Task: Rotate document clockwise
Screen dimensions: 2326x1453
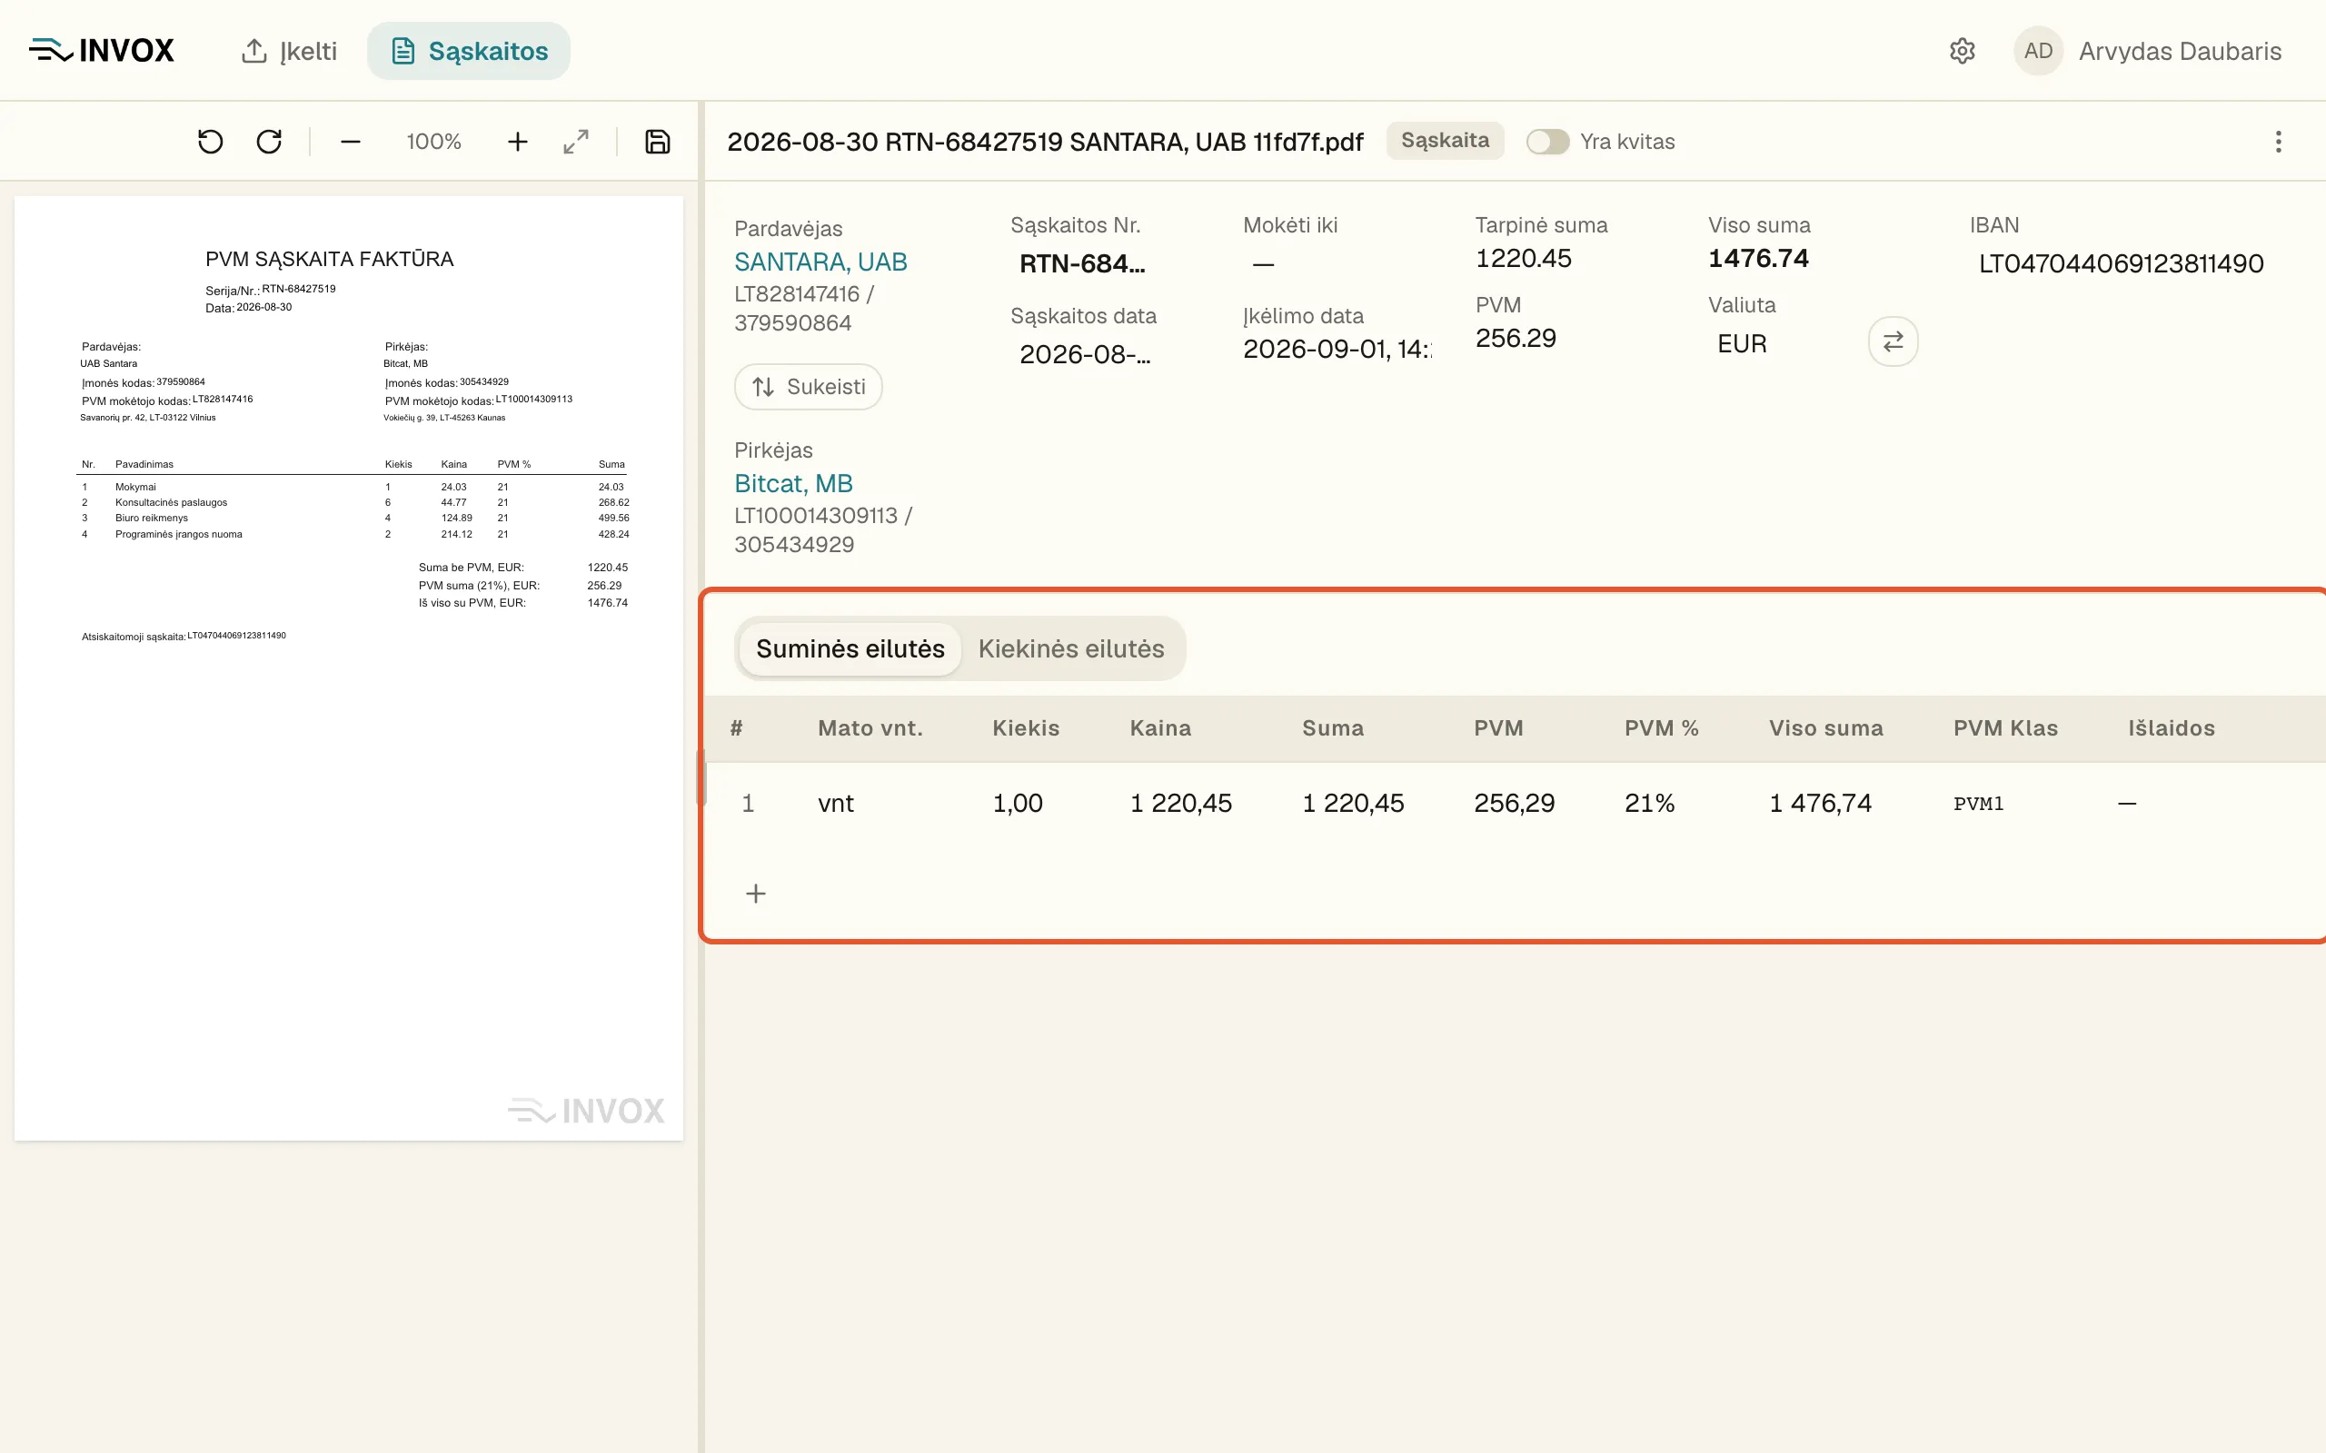Action: [x=269, y=143]
